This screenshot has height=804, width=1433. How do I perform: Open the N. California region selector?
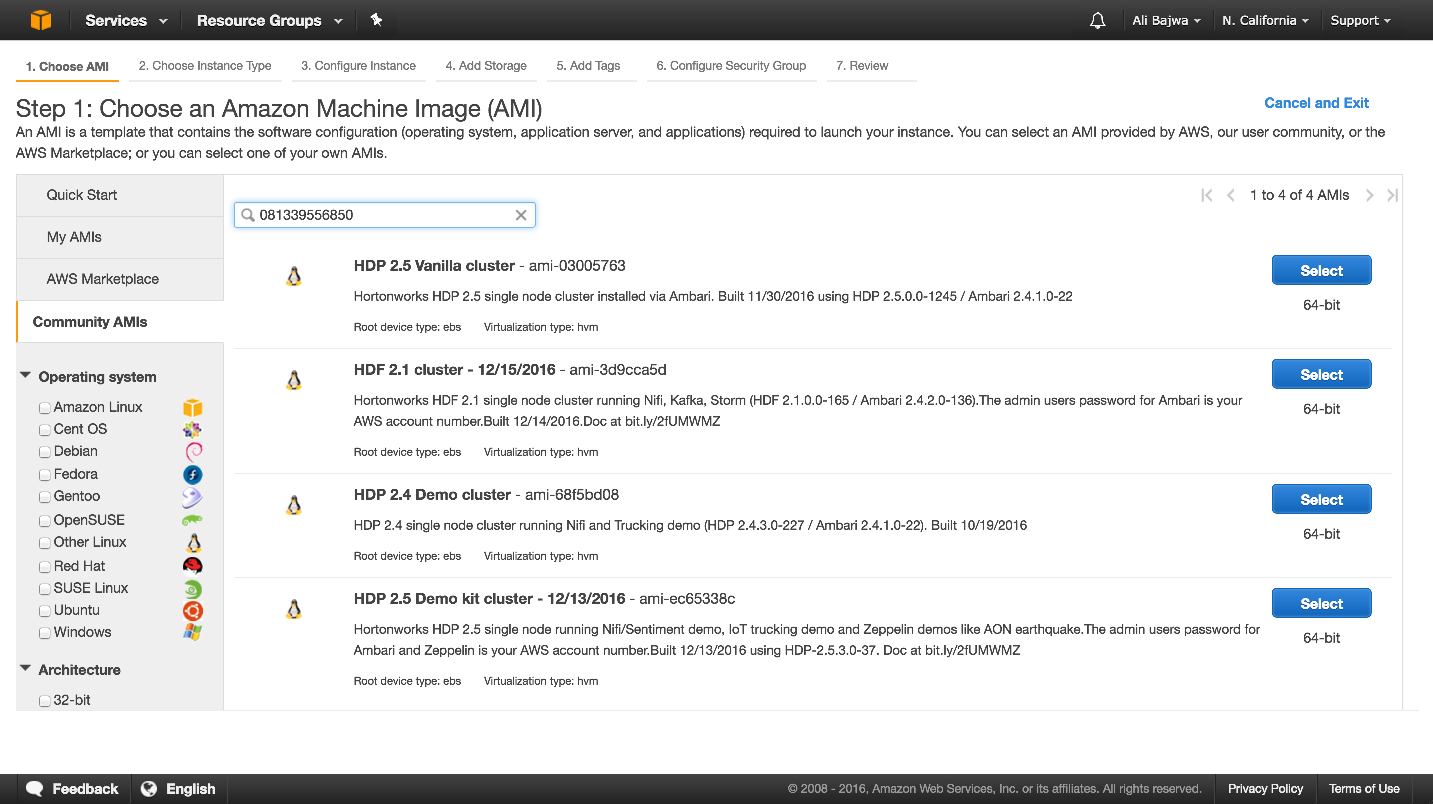pos(1265,20)
